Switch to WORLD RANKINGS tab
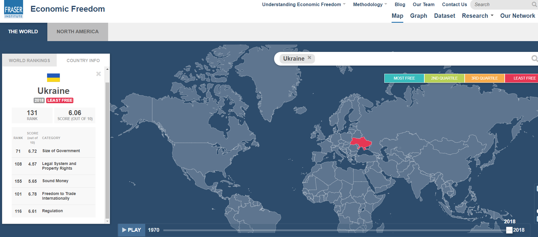This screenshot has width=538, height=237. (30, 60)
